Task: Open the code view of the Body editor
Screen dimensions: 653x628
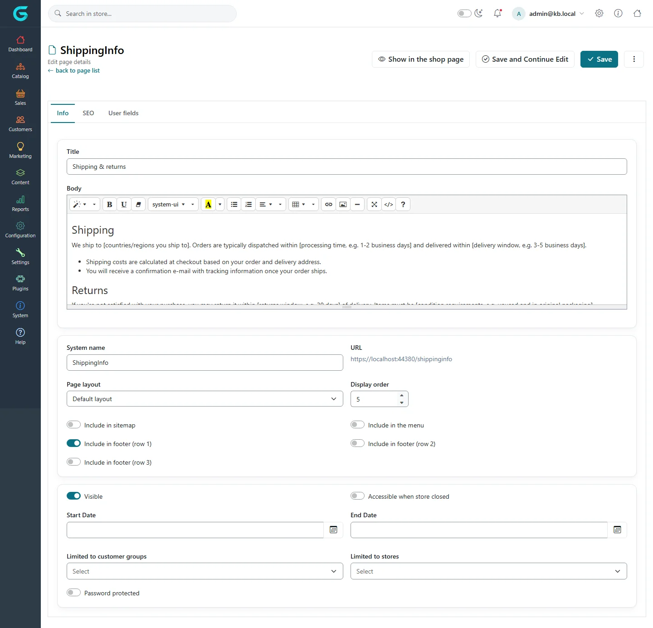Action: point(389,205)
